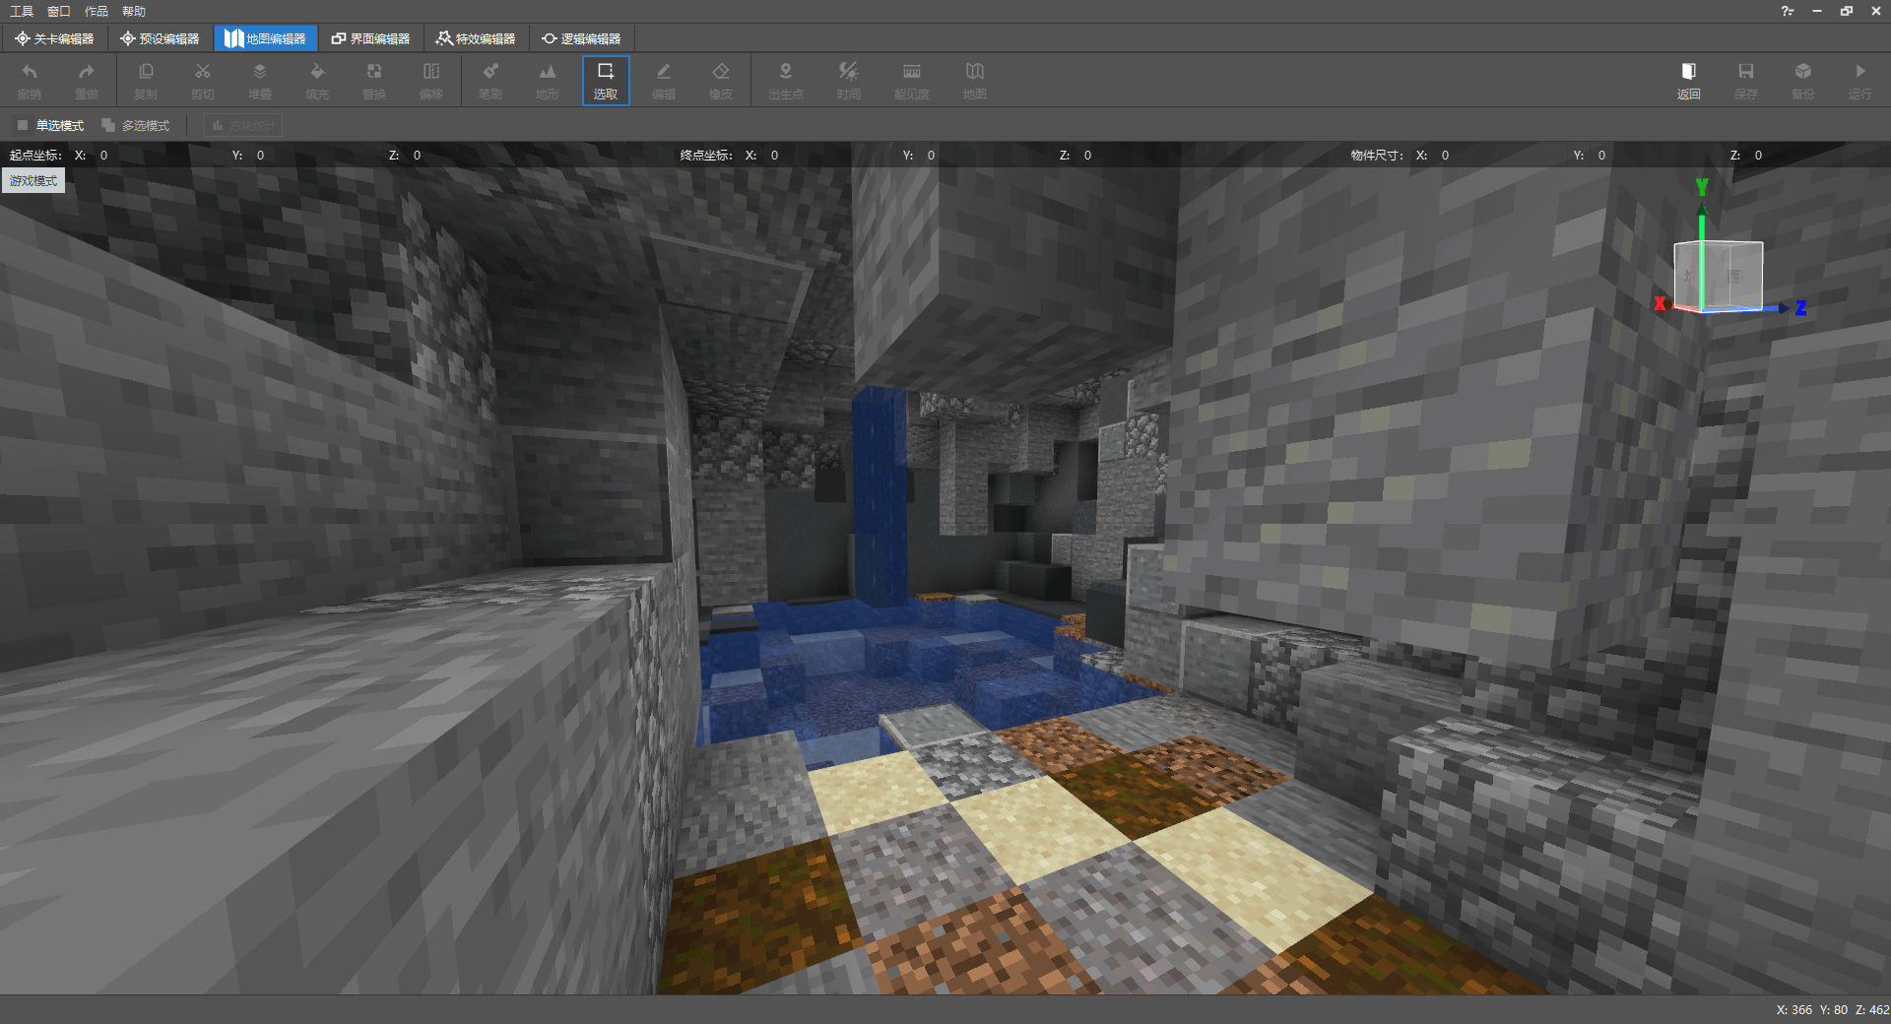Click the status bar 'Y: 80' readout
This screenshot has width=1891, height=1024.
click(1833, 1009)
